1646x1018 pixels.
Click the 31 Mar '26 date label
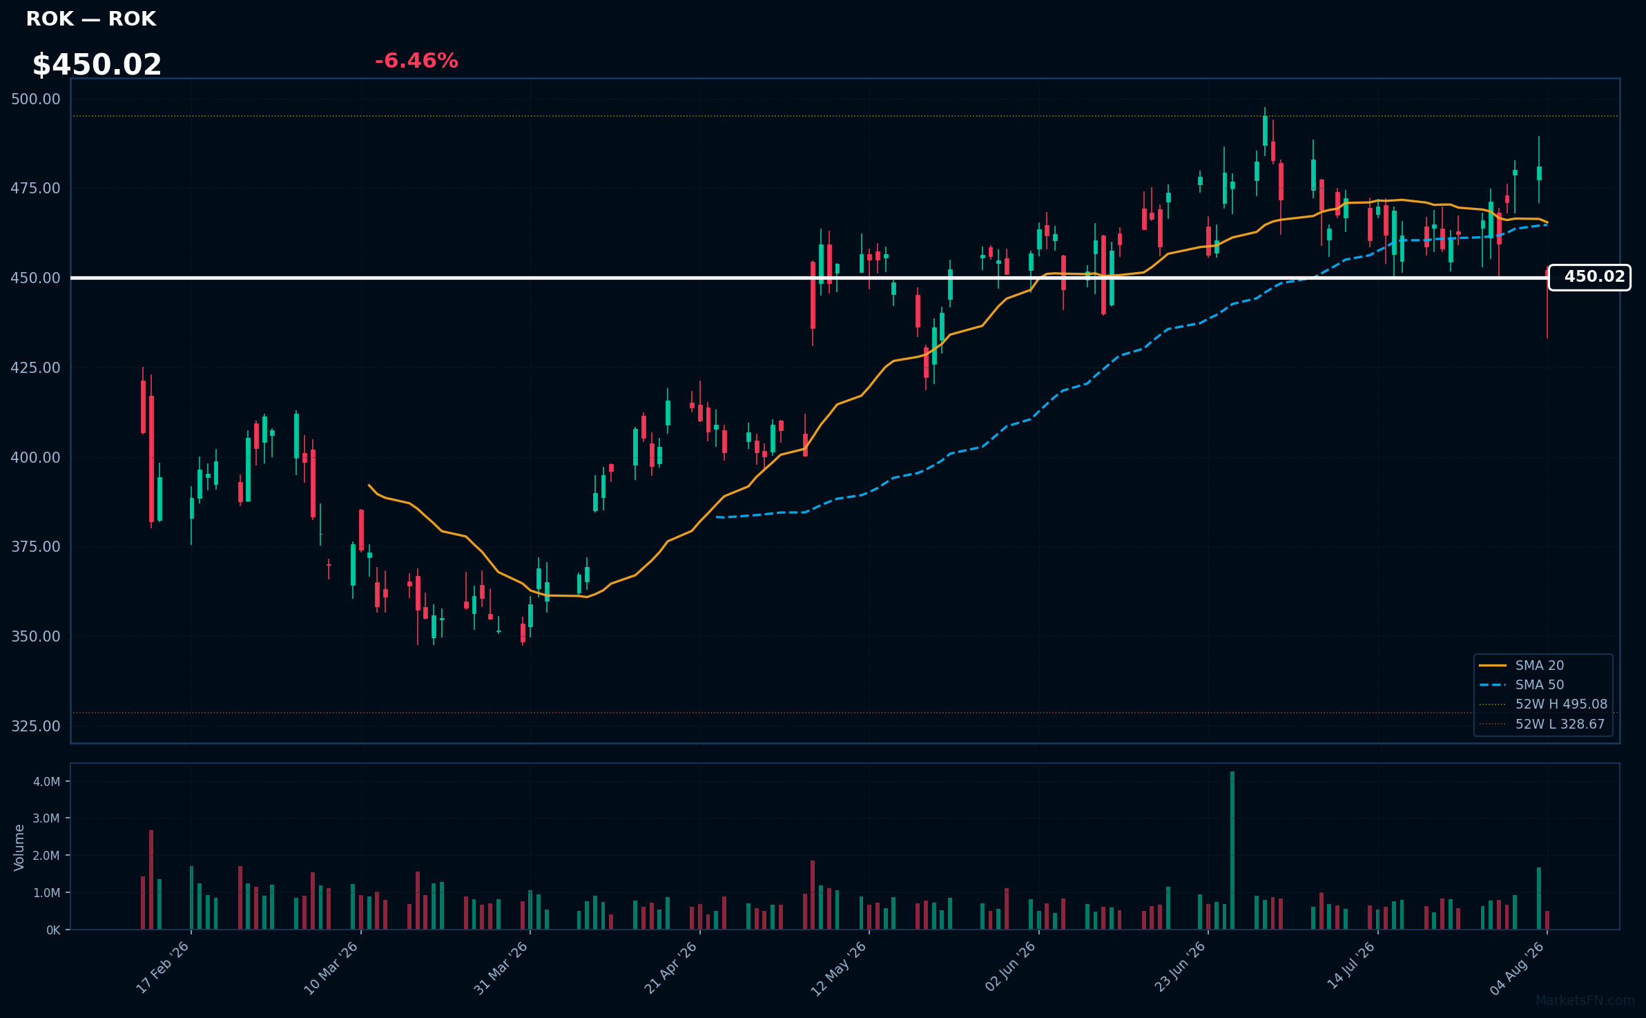[501, 968]
